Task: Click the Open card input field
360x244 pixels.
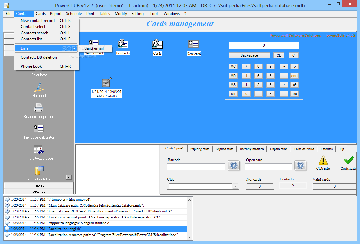Action: (269, 166)
